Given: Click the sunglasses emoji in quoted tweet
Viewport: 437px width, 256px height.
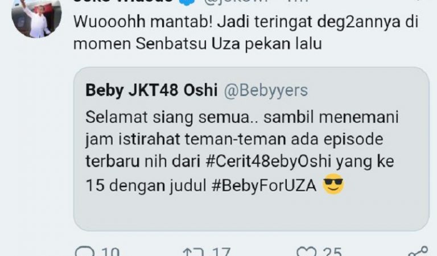Looking at the screenshot, I should click(x=333, y=184).
